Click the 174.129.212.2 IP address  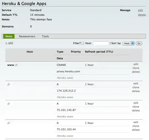(66, 91)
